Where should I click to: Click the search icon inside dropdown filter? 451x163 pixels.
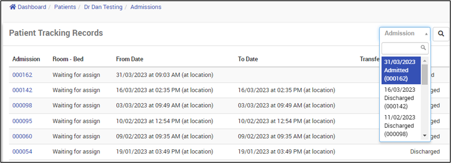(x=423, y=48)
